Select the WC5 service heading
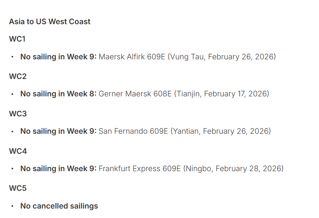 (x=18, y=188)
